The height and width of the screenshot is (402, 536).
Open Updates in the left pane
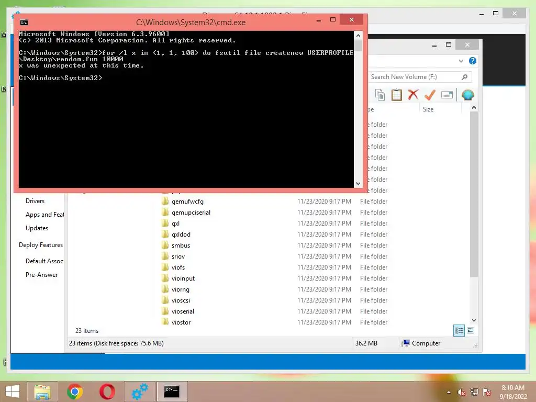click(37, 228)
